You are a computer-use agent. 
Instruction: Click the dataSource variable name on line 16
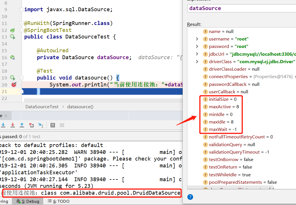(x=113, y=57)
